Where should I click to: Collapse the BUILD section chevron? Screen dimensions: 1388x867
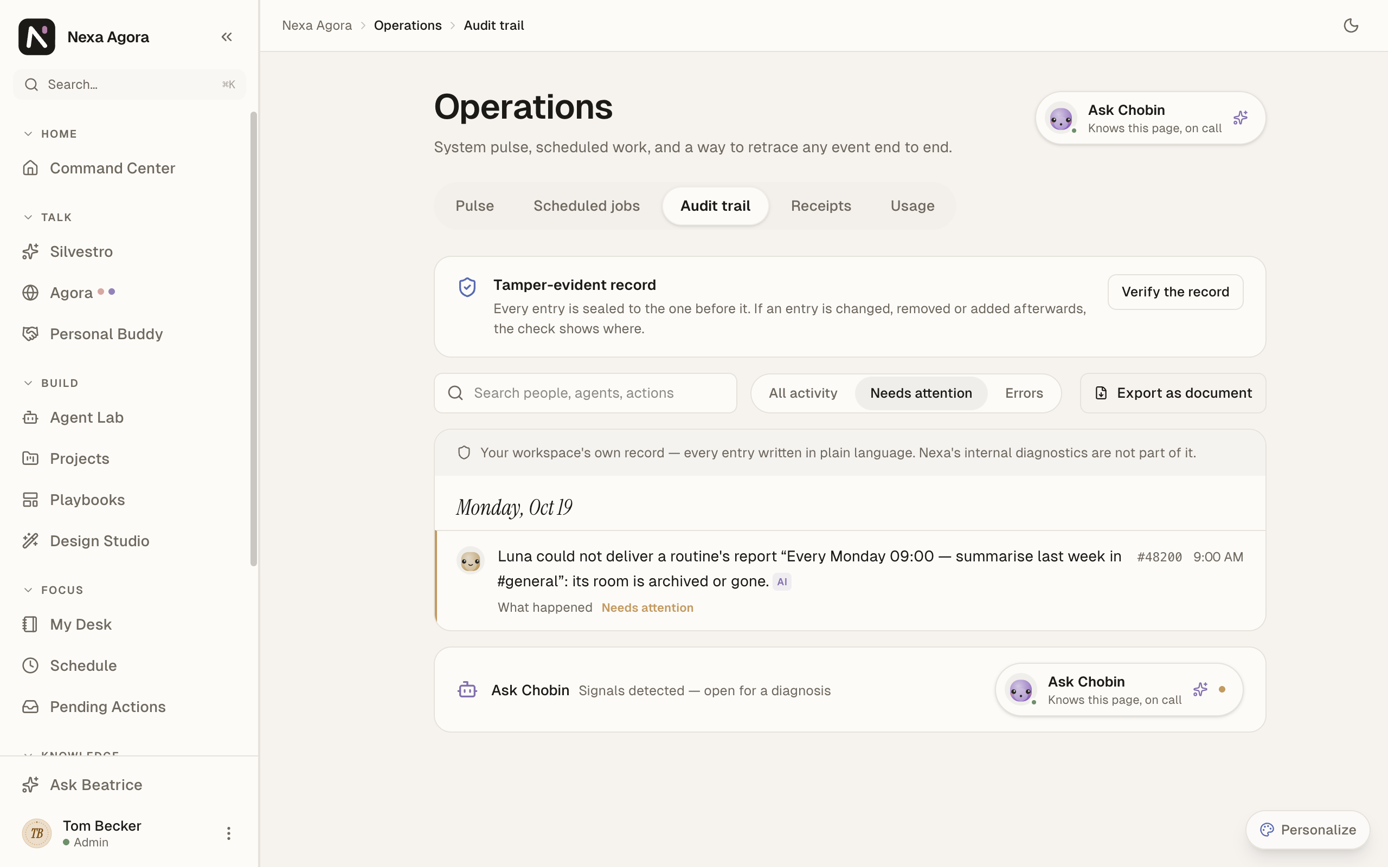(28, 383)
